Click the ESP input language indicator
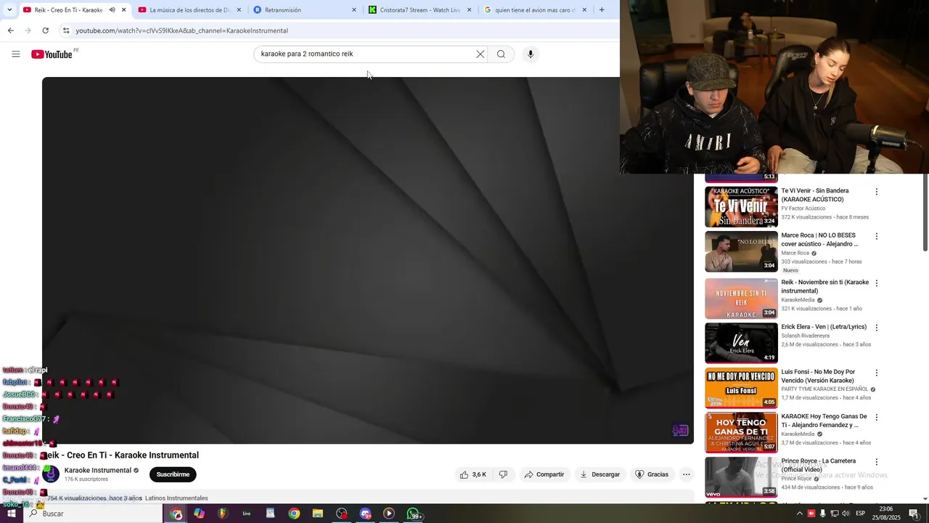 (860, 514)
